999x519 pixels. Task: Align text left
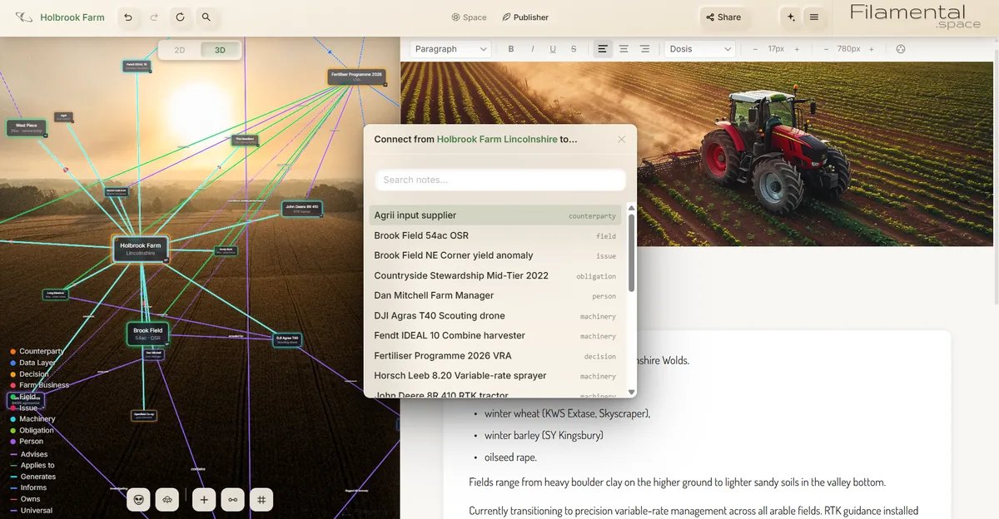tap(603, 49)
